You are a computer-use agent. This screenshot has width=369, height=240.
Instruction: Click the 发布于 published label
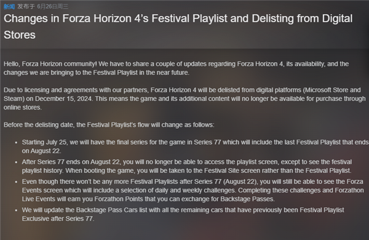coord(26,7)
